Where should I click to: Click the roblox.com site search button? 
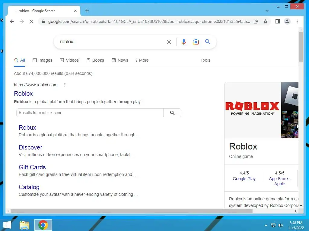pyautogui.click(x=172, y=113)
